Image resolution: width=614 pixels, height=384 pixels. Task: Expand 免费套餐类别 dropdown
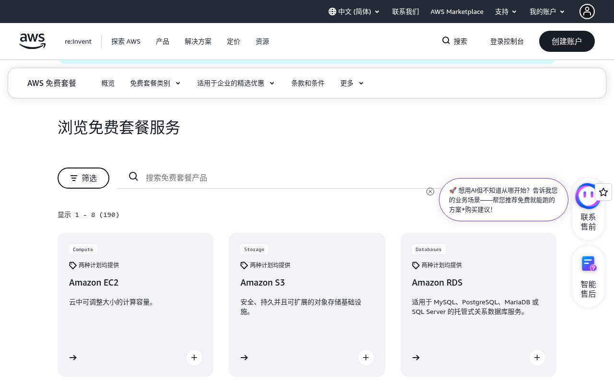click(155, 83)
